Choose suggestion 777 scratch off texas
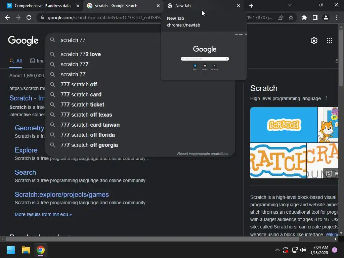 point(140,115)
